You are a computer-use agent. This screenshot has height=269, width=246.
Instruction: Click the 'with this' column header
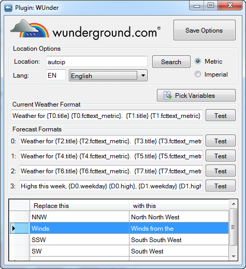click(x=179, y=205)
